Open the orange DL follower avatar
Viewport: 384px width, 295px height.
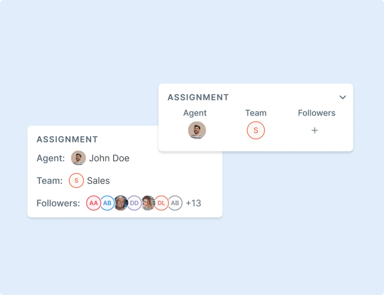click(x=162, y=203)
